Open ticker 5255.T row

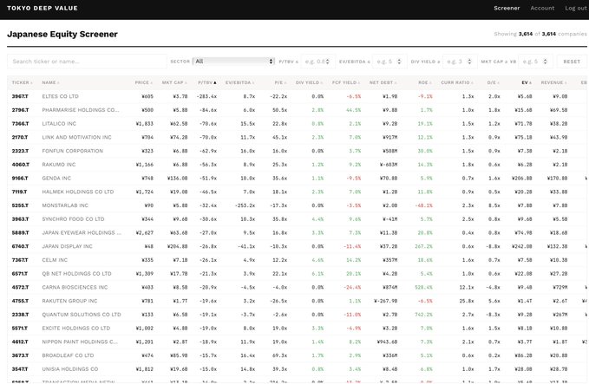[x=20, y=205]
